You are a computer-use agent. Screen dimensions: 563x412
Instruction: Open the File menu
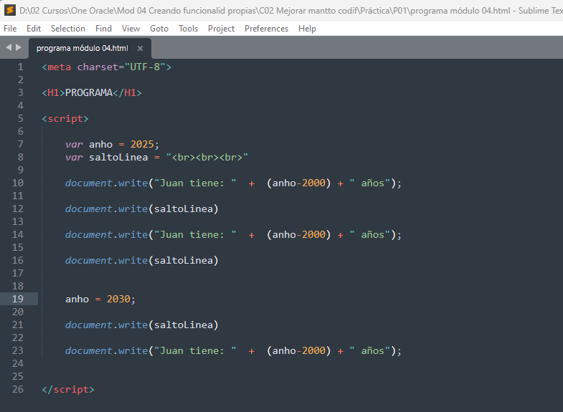pyautogui.click(x=10, y=29)
